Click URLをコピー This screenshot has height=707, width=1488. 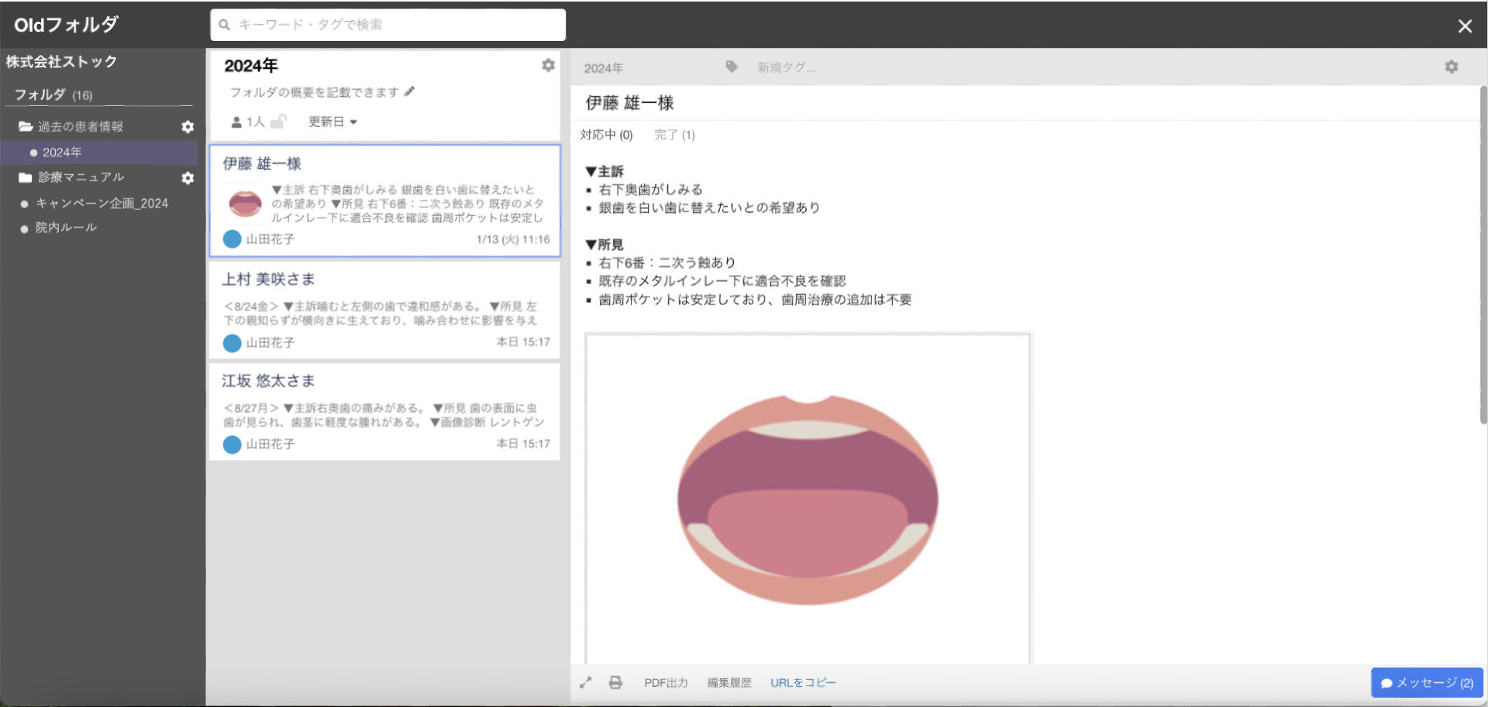tap(803, 682)
